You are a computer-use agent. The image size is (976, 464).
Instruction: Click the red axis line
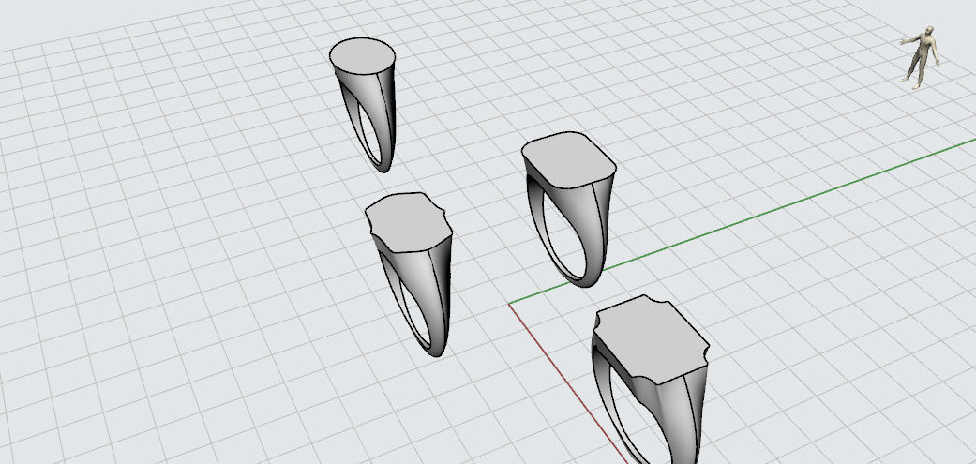coord(566,382)
